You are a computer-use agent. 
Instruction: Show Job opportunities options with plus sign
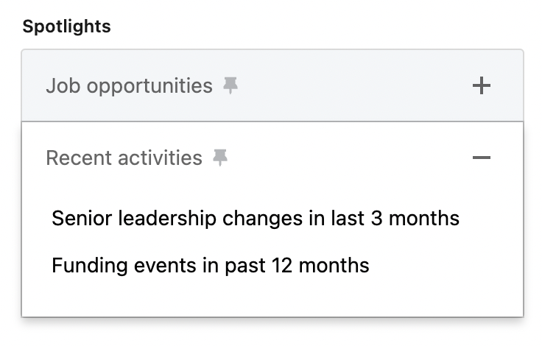(x=481, y=86)
